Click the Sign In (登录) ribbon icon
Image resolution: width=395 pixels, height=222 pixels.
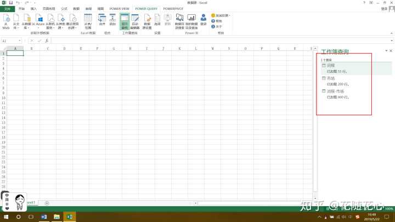point(204,20)
